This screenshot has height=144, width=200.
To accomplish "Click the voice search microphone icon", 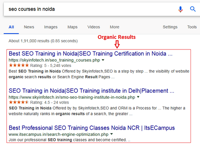I will [180, 9].
